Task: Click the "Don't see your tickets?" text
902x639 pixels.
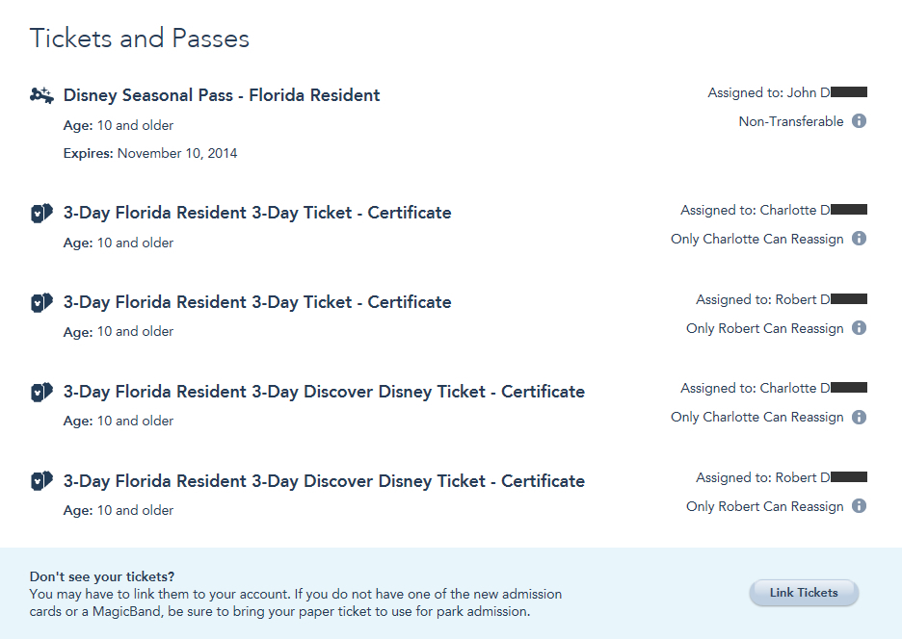Action: (102, 576)
